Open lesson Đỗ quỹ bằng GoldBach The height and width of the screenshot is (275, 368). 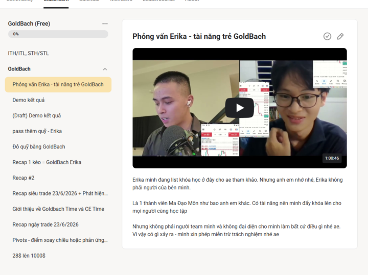(39, 146)
